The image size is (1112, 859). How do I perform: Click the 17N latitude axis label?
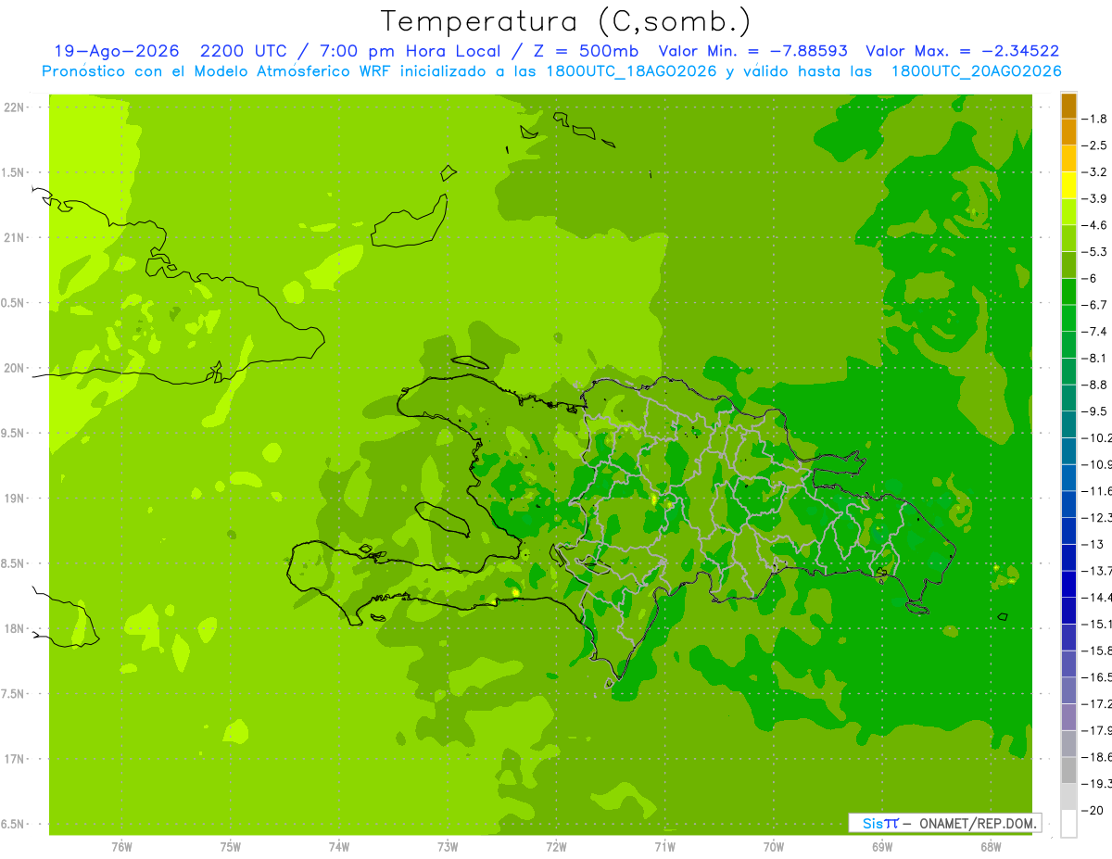coord(14,759)
